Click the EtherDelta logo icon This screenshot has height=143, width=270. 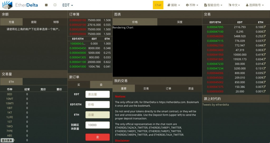[x=7, y=5]
